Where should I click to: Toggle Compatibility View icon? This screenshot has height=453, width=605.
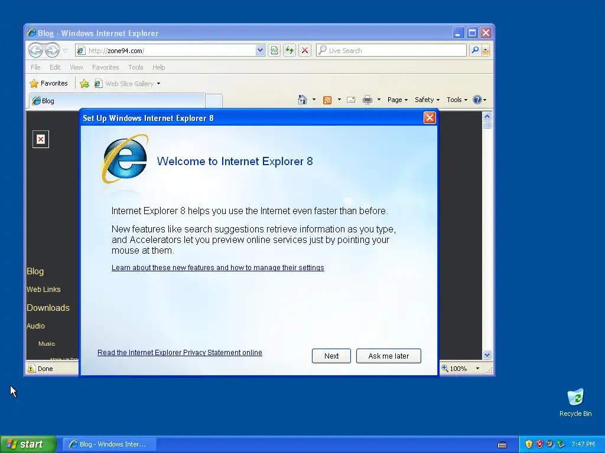(274, 51)
